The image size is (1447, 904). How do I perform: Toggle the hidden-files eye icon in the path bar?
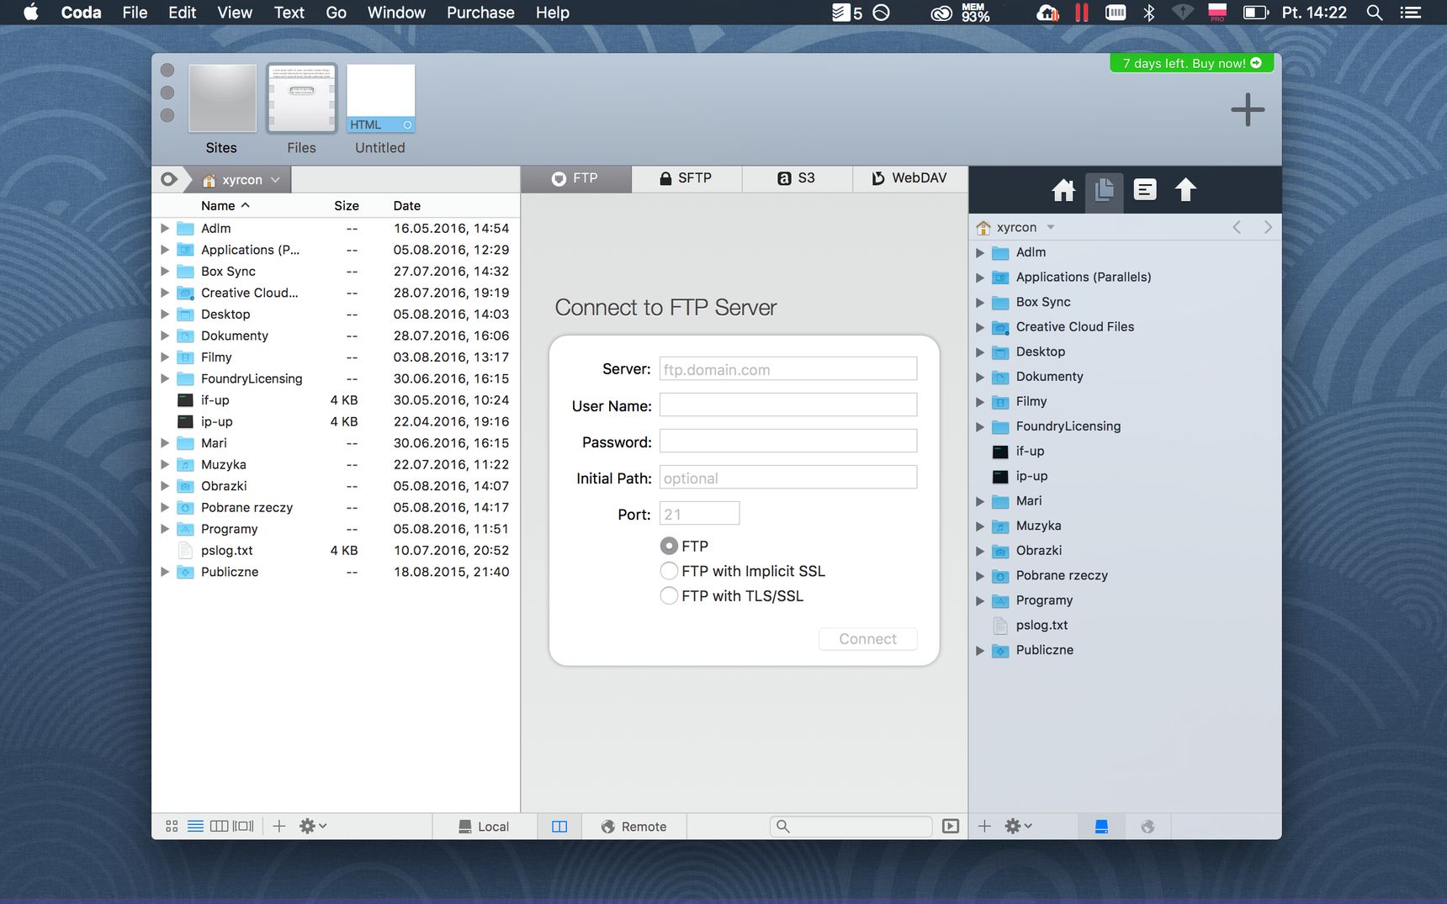pyautogui.click(x=169, y=179)
